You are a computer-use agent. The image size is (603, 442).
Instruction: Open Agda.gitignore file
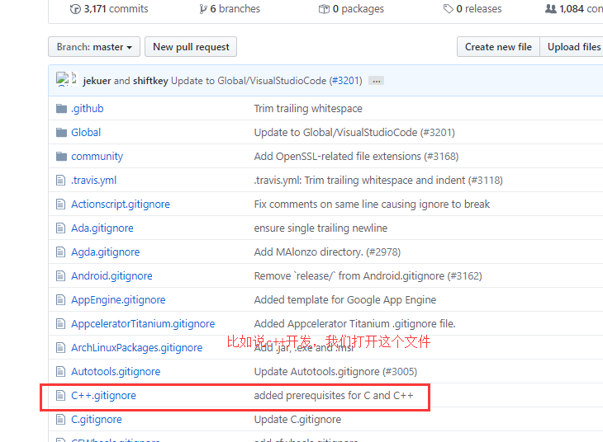(106, 252)
